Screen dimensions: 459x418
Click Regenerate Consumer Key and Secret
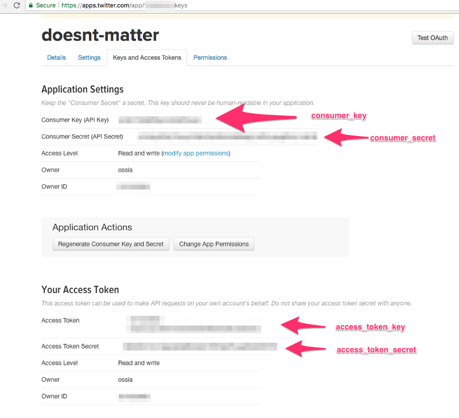[x=111, y=244]
